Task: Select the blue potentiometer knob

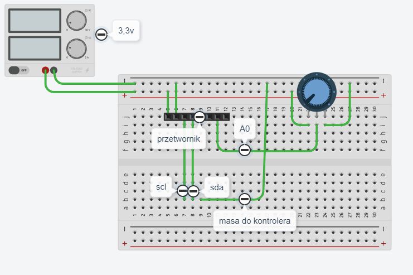Action: coord(317,91)
